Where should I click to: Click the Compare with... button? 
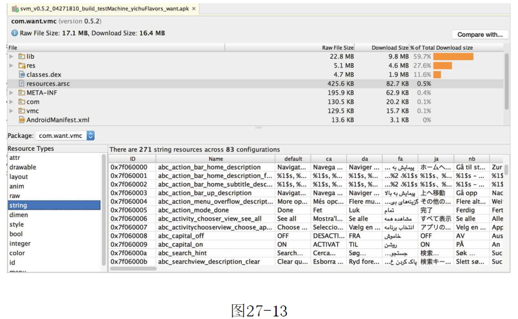pyautogui.click(x=480, y=35)
